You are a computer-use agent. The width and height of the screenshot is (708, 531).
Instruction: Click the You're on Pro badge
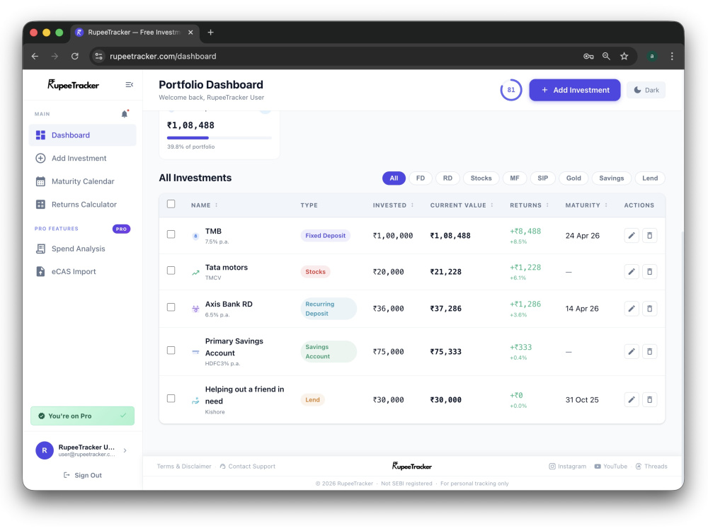pyautogui.click(x=83, y=416)
